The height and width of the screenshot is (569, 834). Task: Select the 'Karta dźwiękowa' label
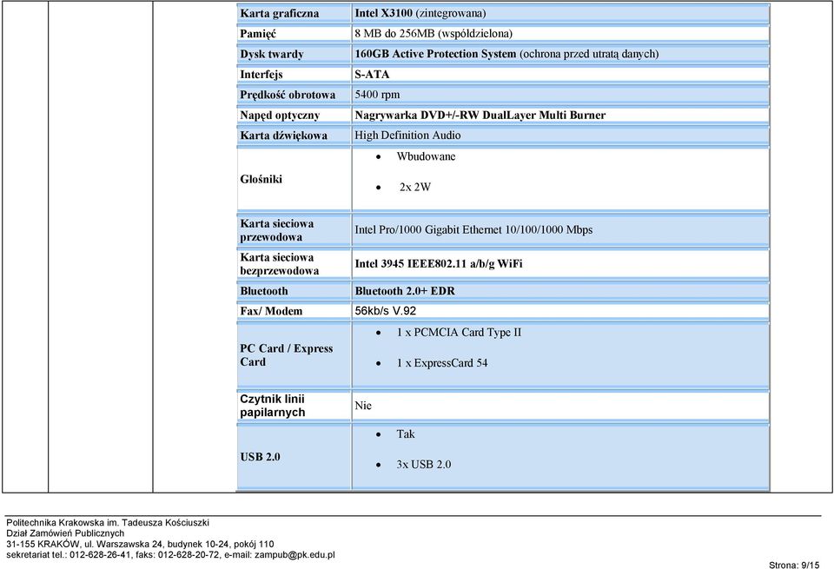coord(283,135)
